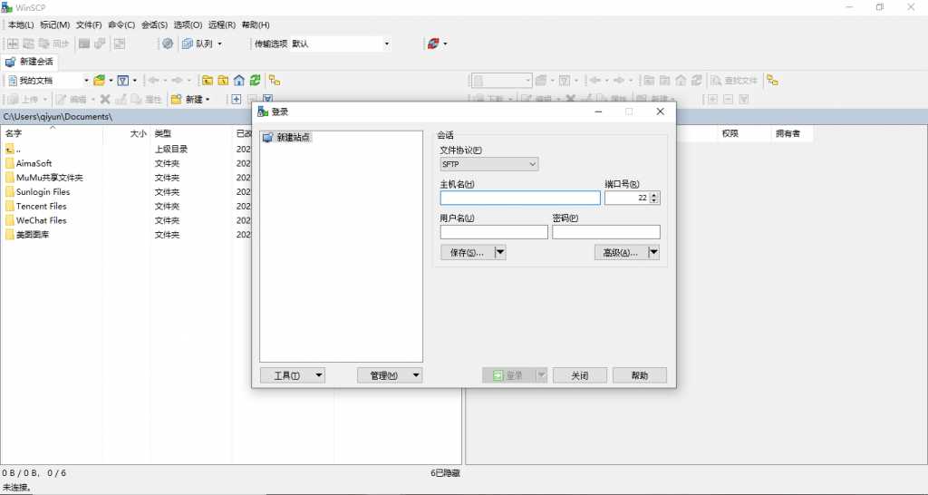This screenshot has height=495, width=928.
Task: Open the preferences gear icon
Action: tap(168, 44)
